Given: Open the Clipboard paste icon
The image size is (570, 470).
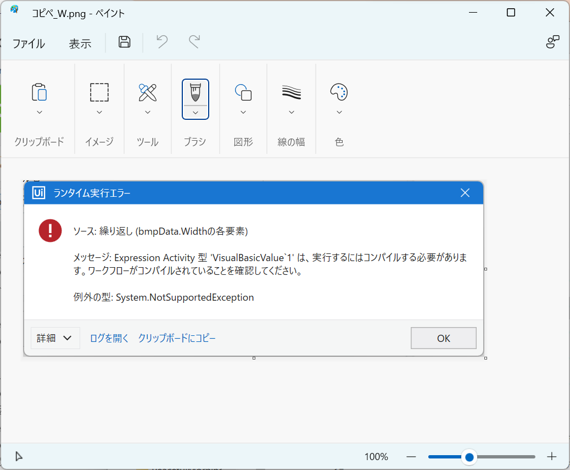Looking at the screenshot, I should [x=38, y=93].
